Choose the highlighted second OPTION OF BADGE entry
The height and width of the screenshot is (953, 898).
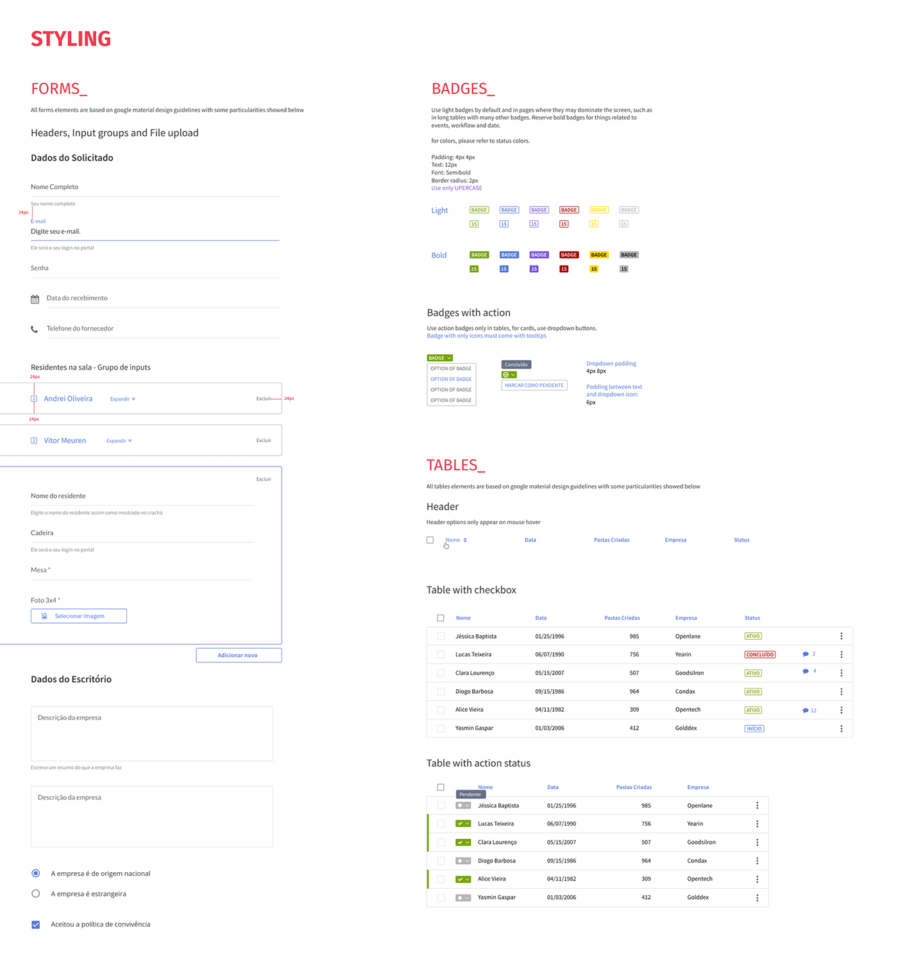(x=451, y=379)
